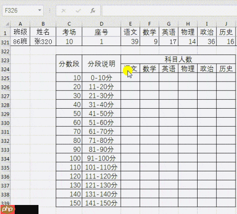Click the 150 score segment cell
The width and height of the screenshot is (237, 214).
(69, 203)
